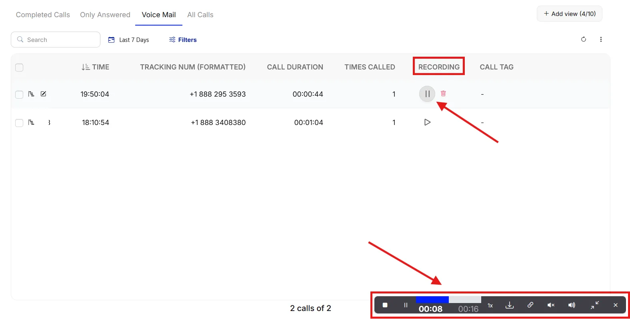Click the TIMES CALLED column header
This screenshot has width=630, height=319.
tap(370, 67)
